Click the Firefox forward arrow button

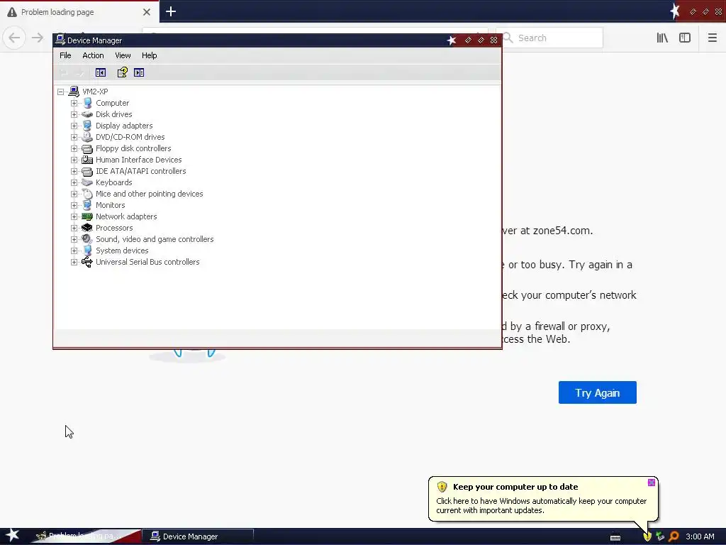pyautogui.click(x=37, y=38)
